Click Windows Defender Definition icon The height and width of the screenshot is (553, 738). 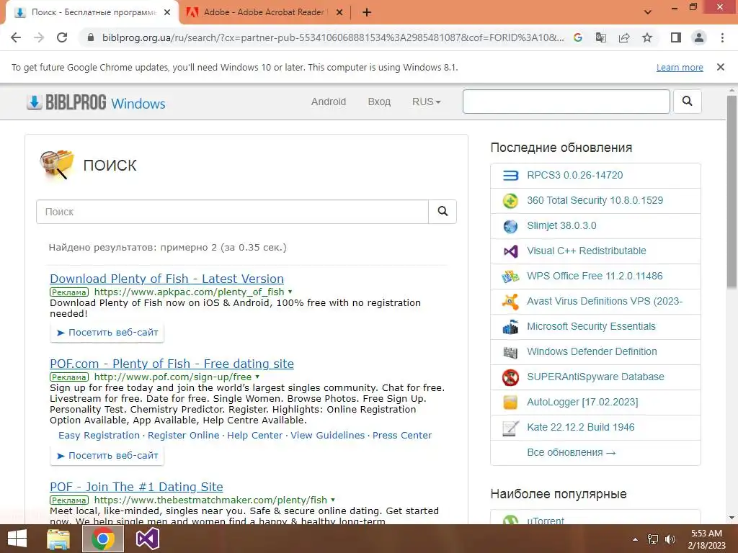click(510, 352)
